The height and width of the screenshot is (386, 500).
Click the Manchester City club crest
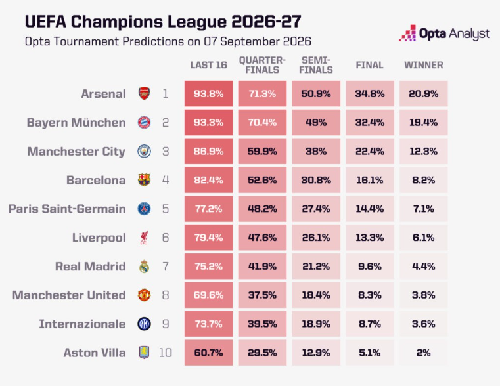click(x=144, y=151)
